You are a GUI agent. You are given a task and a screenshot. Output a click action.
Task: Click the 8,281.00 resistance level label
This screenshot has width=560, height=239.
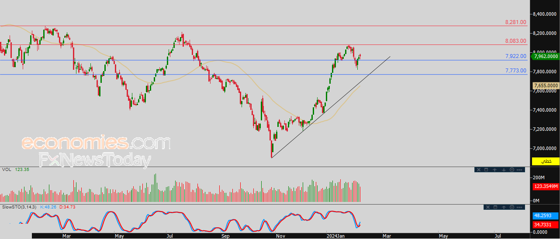pyautogui.click(x=515, y=22)
